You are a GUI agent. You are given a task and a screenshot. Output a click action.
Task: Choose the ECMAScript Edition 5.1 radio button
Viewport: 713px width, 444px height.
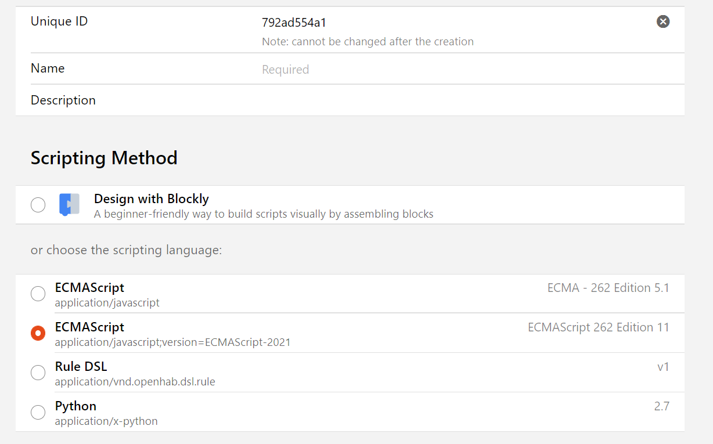click(x=38, y=294)
